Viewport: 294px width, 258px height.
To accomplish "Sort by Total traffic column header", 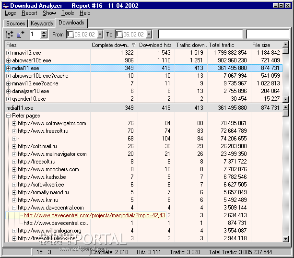I will tap(229, 45).
